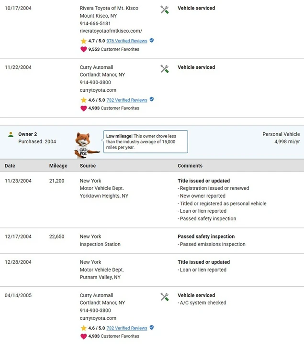Open the 976 Verified Reviews link
The image size is (304, 344).
point(127,41)
